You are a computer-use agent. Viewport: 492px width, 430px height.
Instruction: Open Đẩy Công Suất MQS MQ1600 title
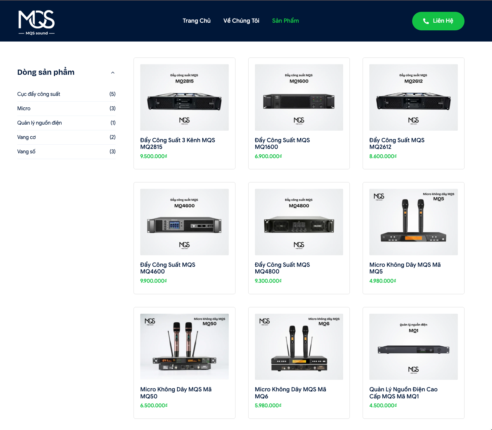coord(282,143)
